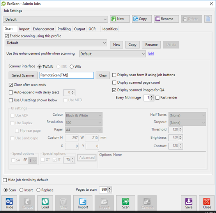The image size is (216, 213).
Task: Start scanning with the green Scan icon
Action: (126, 203)
